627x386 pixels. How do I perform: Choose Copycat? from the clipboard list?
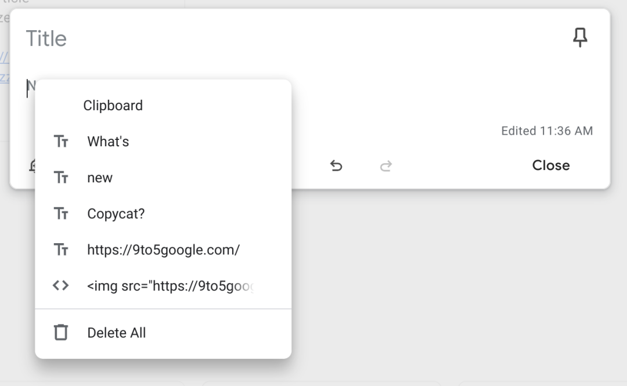163,214
